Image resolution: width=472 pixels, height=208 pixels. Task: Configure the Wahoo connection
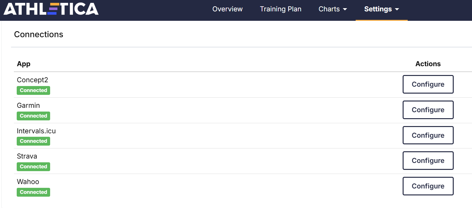[428, 186]
